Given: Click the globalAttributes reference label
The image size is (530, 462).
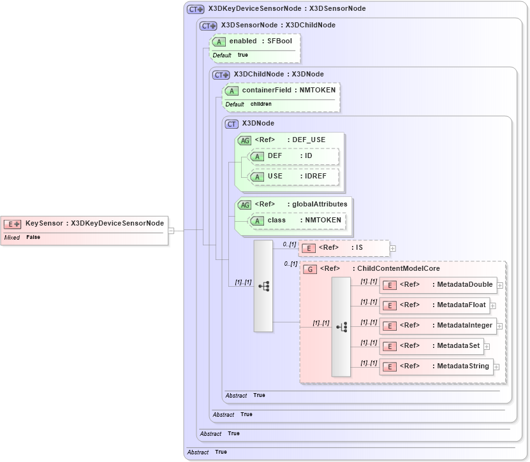Looking at the screenshot, I should tap(301, 204).
